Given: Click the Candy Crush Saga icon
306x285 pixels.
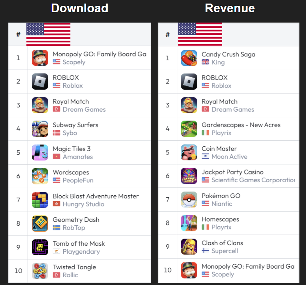Looking at the screenshot, I should pyautogui.click(x=189, y=58).
